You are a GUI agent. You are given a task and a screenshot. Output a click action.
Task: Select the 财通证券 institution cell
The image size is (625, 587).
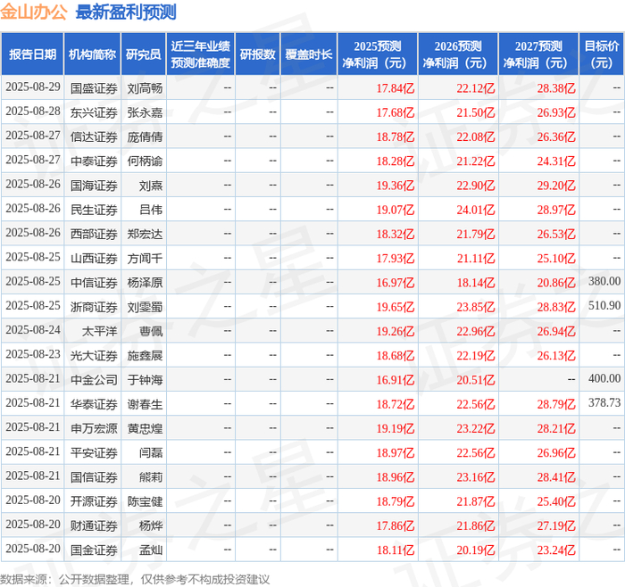pos(94,525)
